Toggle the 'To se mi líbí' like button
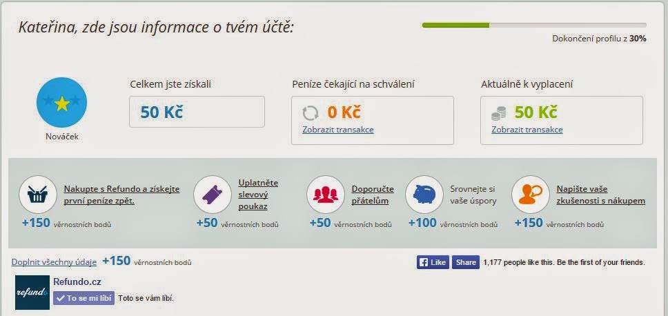This screenshot has width=668, height=316. click(84, 298)
